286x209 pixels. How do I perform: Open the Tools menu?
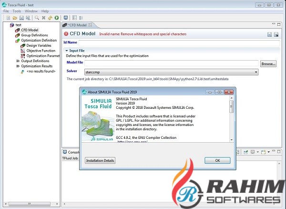[17, 11]
